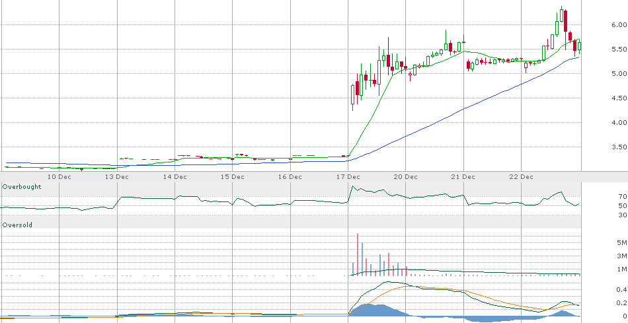
Task: Click the MACD 0.2 axis label
Action: pyautogui.click(x=621, y=303)
